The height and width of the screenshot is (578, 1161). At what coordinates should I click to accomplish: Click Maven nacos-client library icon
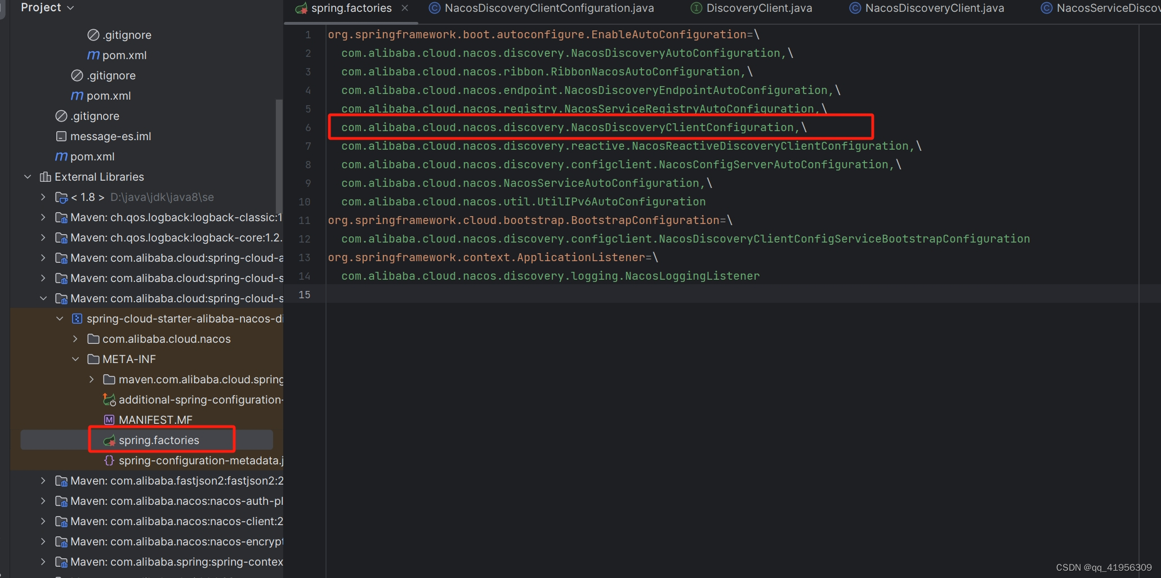[x=61, y=521]
